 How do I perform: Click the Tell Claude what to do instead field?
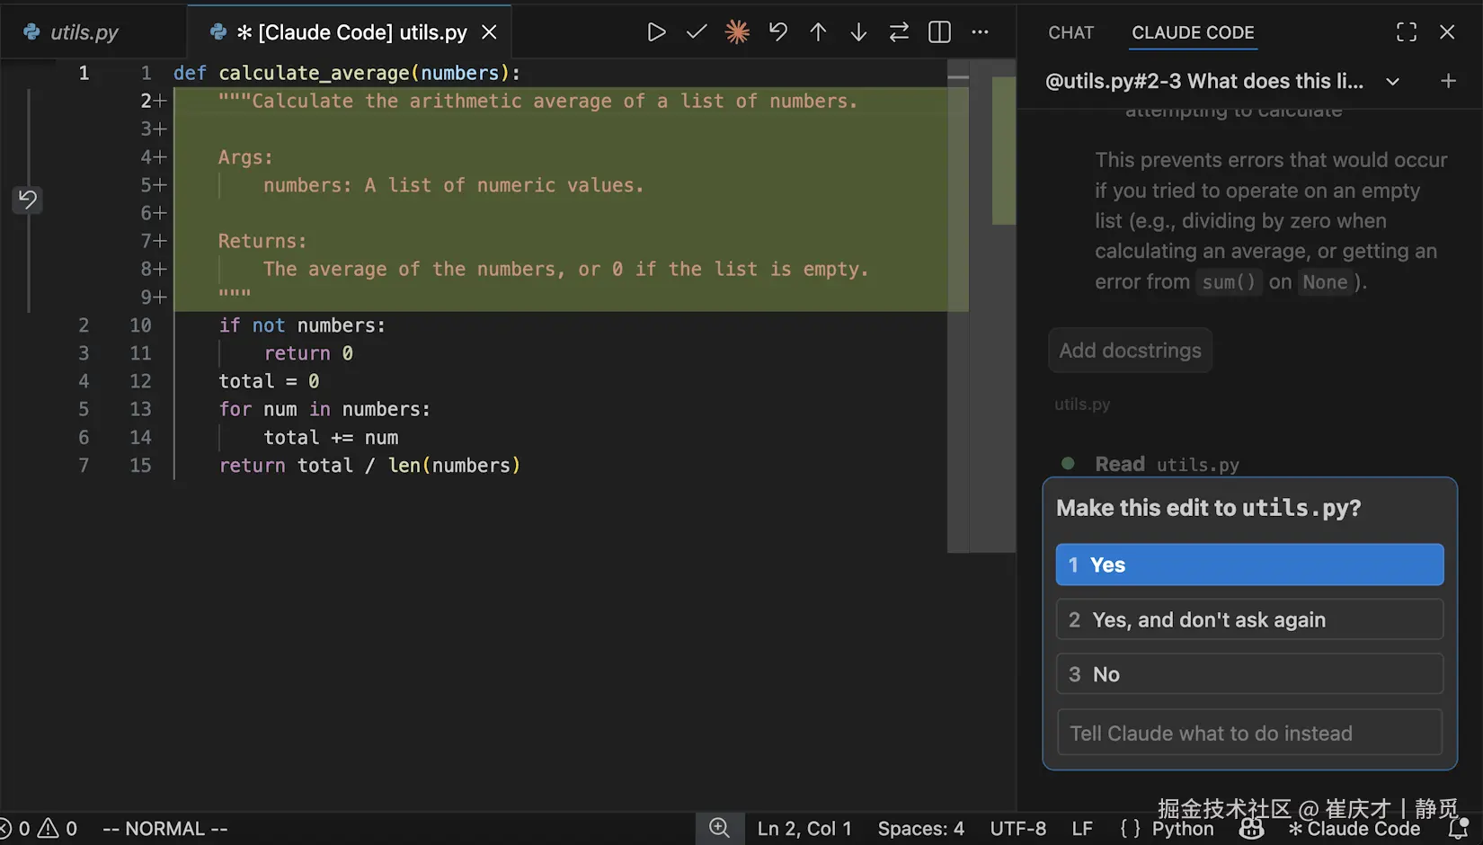[x=1248, y=733]
